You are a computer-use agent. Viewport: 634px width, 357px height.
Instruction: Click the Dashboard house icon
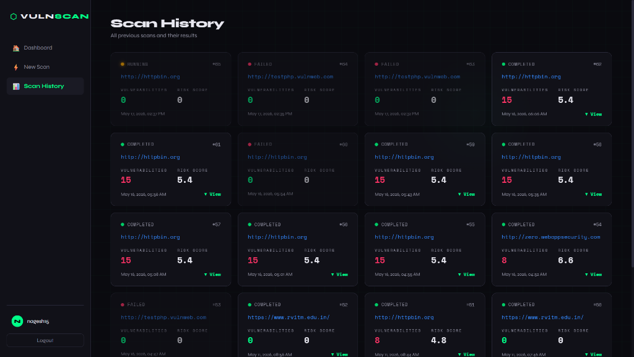[16, 48]
